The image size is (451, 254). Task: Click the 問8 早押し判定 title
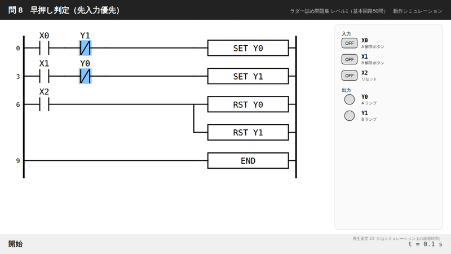click(x=64, y=10)
